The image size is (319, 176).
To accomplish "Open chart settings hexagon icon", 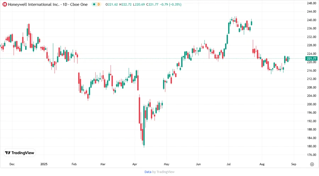I will [x=312, y=164].
